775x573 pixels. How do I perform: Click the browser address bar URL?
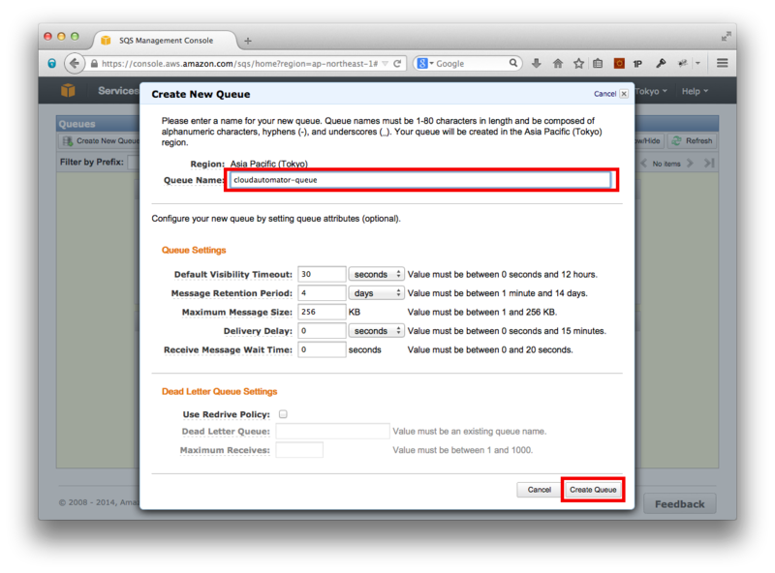tap(239, 63)
